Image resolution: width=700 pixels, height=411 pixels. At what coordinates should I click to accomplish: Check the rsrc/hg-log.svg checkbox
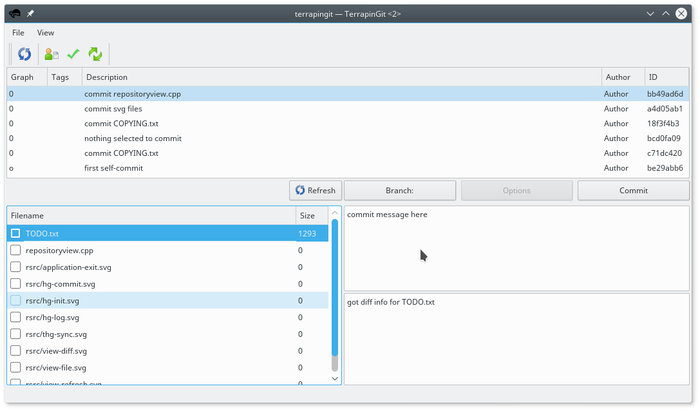(15, 317)
